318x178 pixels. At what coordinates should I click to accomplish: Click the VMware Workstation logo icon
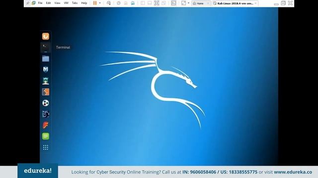tap(34, 3)
